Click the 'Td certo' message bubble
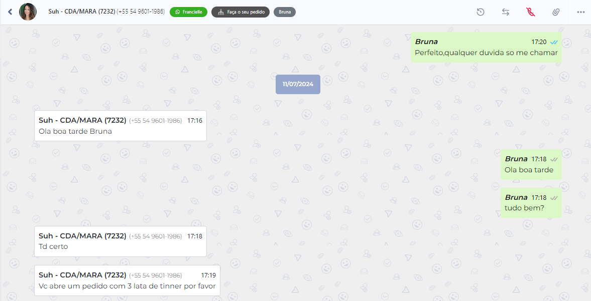Image resolution: width=591 pixels, height=301 pixels. [x=120, y=241]
